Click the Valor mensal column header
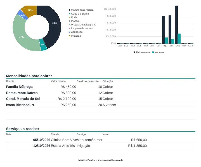 (59, 81)
